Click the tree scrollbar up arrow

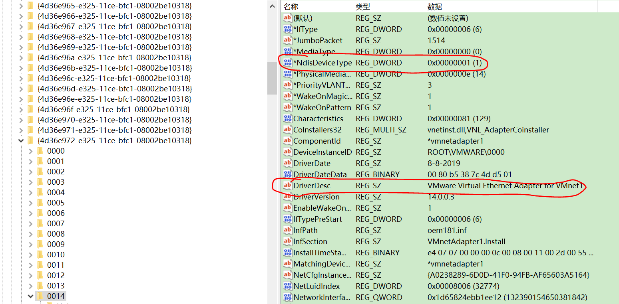(272, 6)
